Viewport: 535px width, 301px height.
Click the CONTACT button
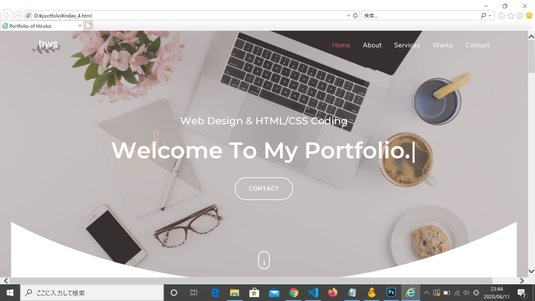point(264,188)
